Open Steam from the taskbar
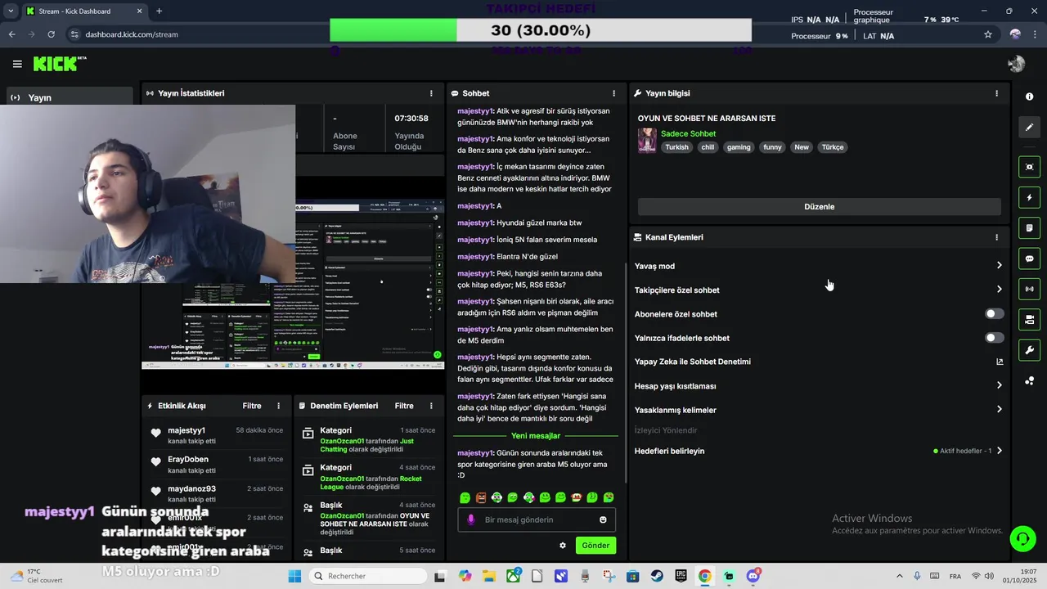Viewport: 1047px width, 589px height. click(657, 577)
